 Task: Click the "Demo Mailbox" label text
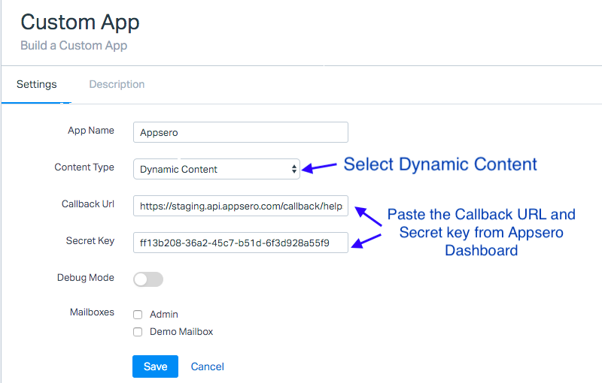click(x=181, y=332)
